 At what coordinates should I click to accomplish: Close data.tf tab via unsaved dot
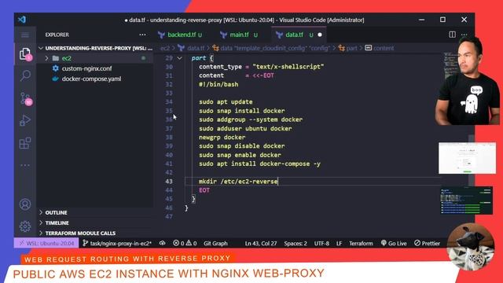click(x=320, y=35)
